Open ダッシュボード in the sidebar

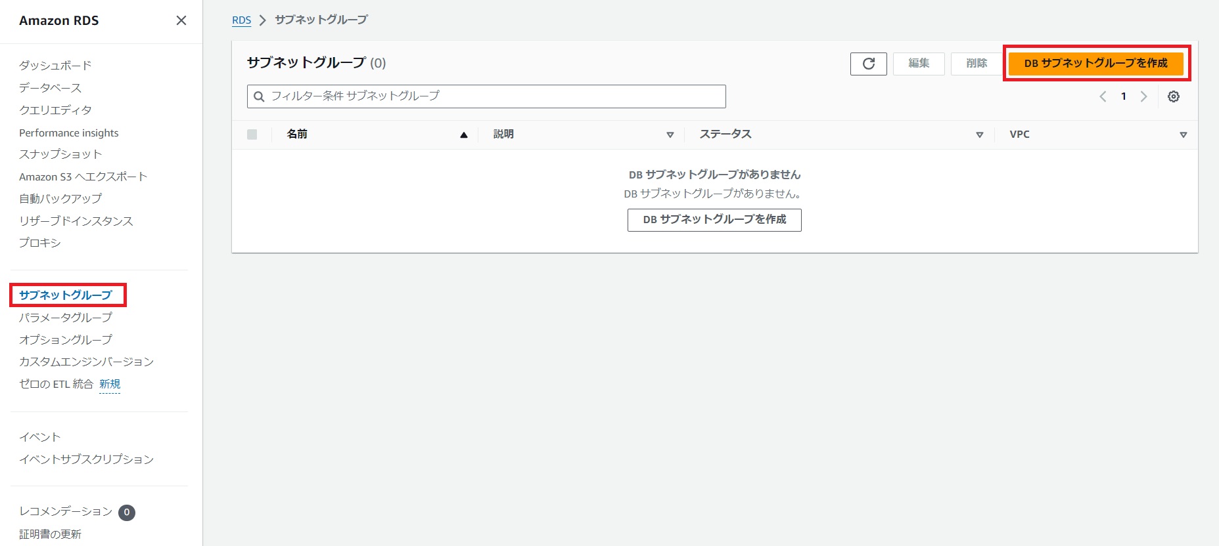tap(55, 66)
